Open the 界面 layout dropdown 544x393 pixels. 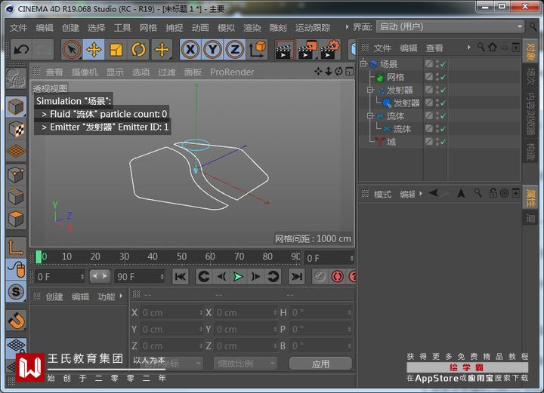450,26
